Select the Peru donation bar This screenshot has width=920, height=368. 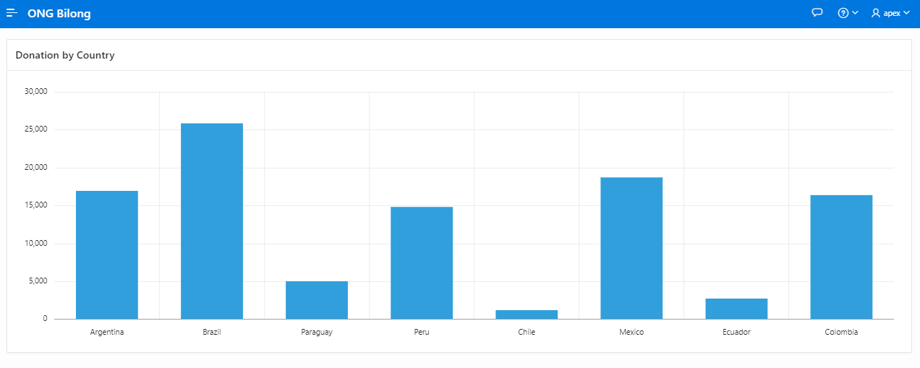pos(422,263)
